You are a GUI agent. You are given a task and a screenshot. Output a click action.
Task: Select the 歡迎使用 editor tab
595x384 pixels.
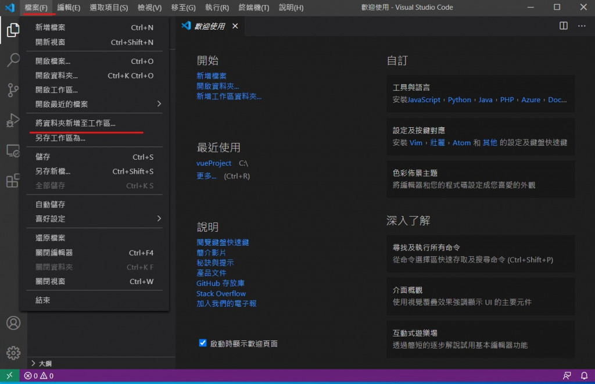[x=210, y=26]
